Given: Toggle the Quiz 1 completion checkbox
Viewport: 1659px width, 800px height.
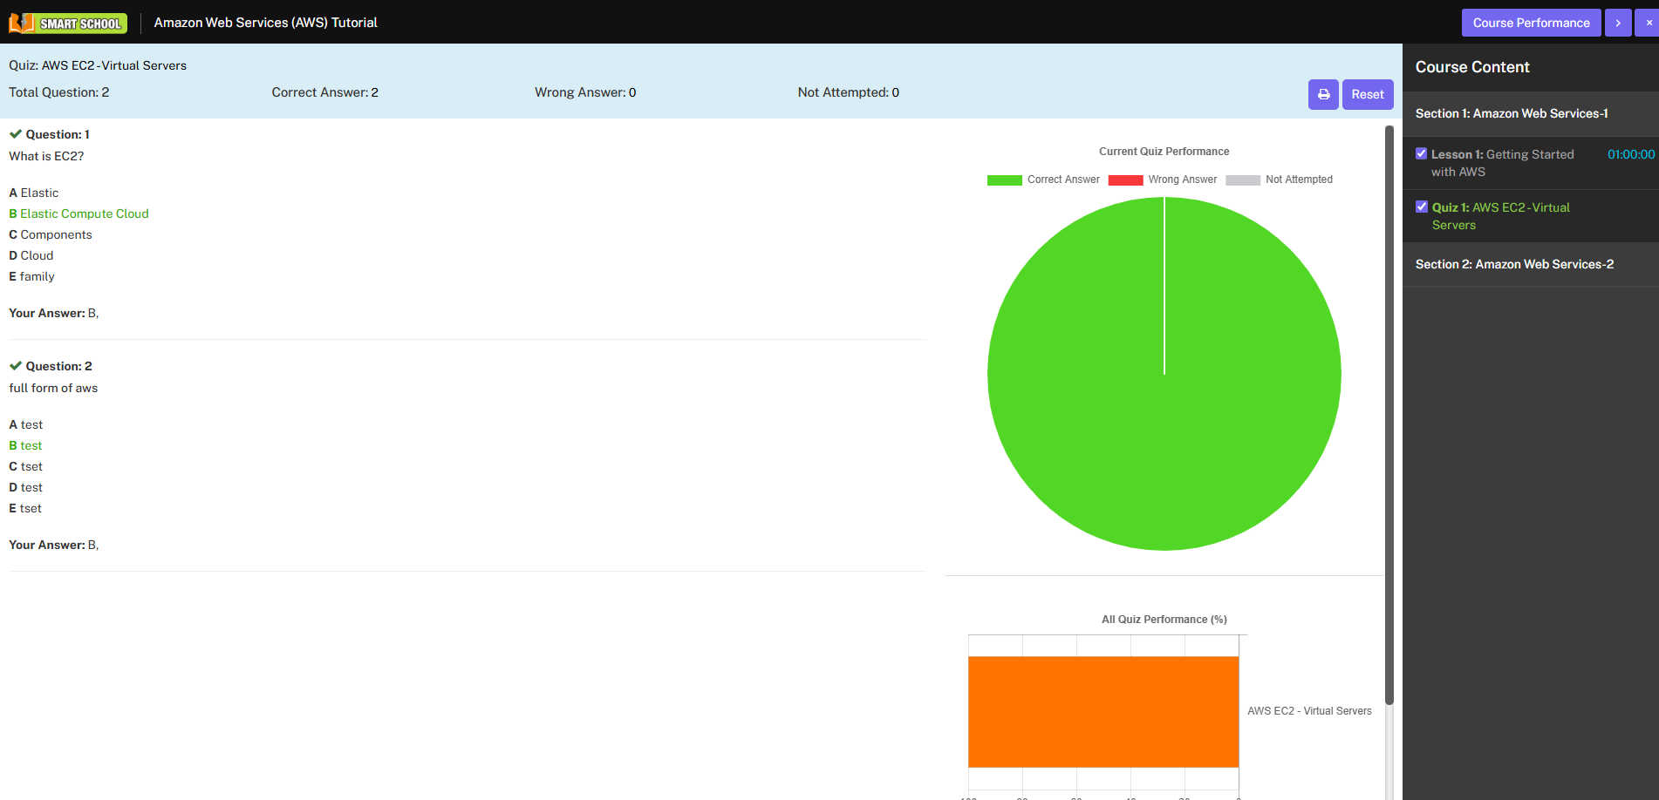Looking at the screenshot, I should pyautogui.click(x=1422, y=207).
